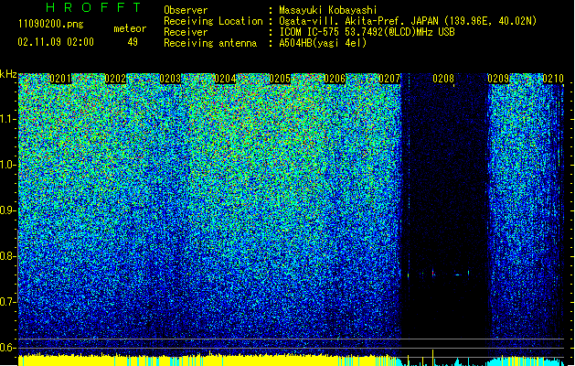Click the meteor label
The image size is (575, 366).
coord(130,28)
